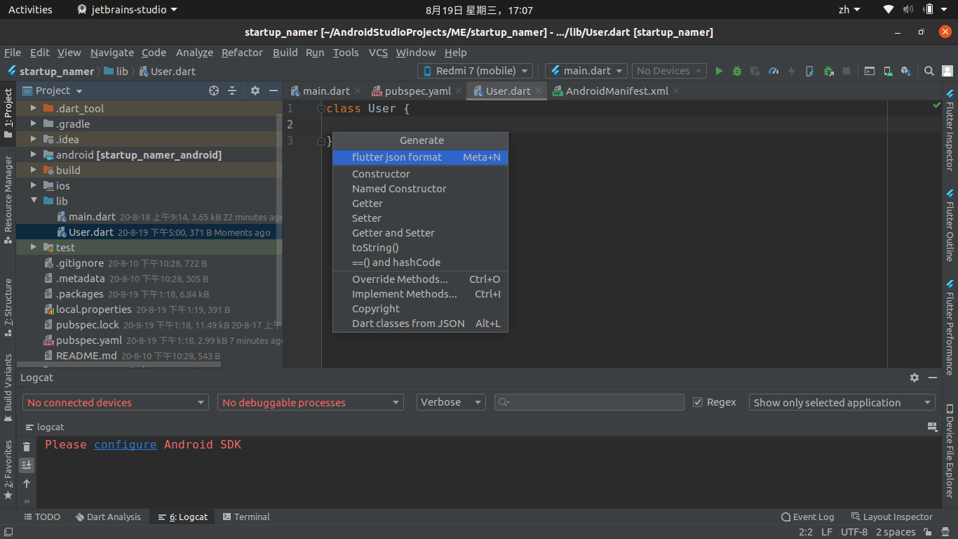Viewport: 958px width, 539px height.
Task: Open the main.dart run configuration dropdown
Action: click(586, 71)
